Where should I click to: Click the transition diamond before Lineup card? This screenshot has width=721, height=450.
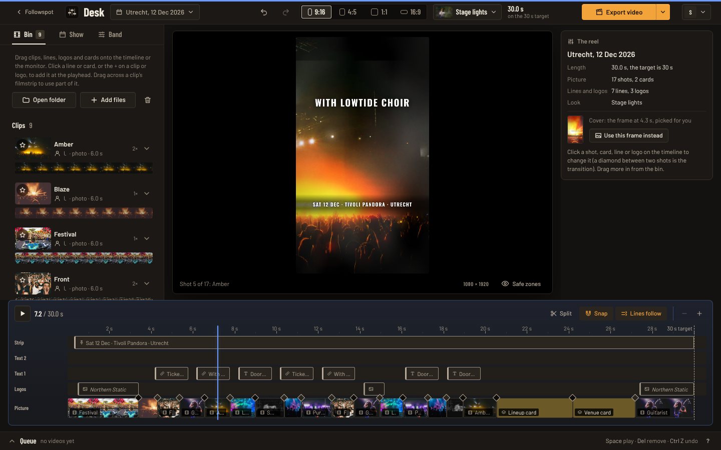pyautogui.click(x=496, y=398)
